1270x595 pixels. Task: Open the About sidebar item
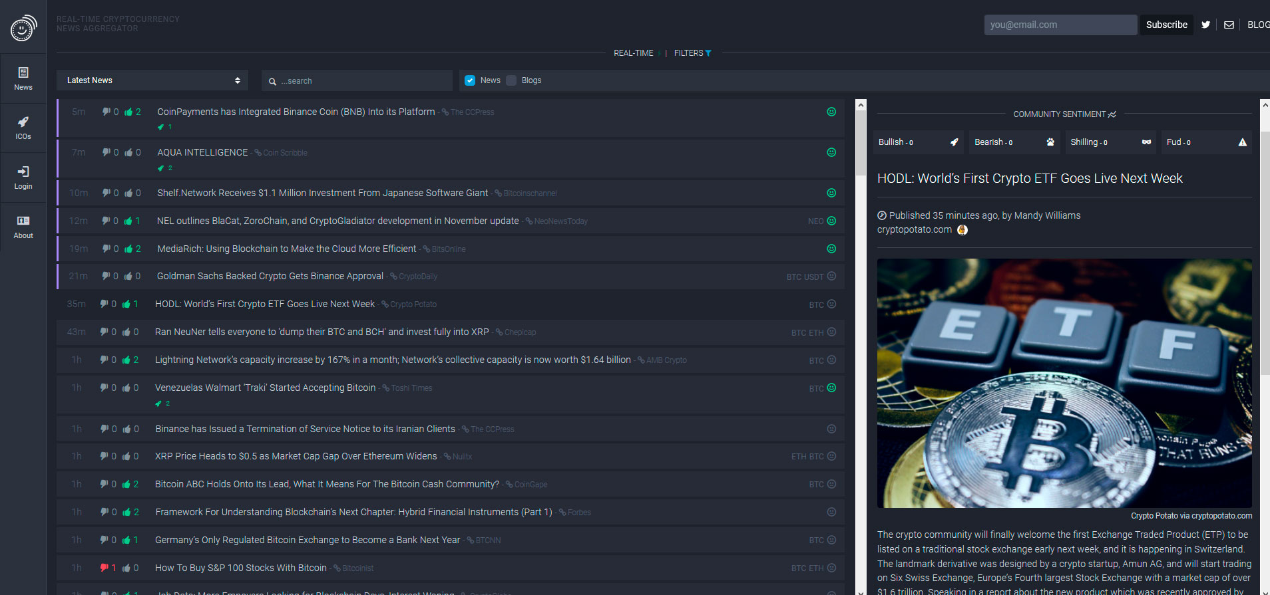tap(23, 227)
